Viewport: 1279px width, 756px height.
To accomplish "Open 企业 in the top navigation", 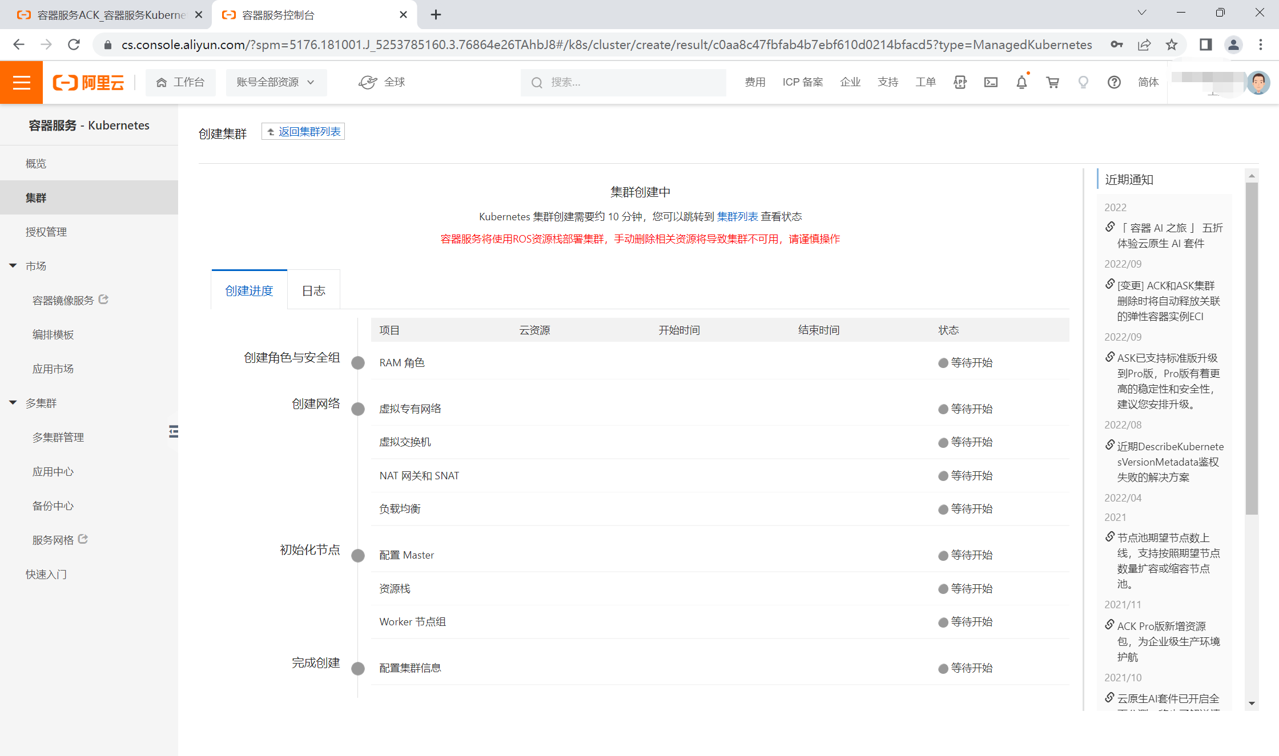I will pos(850,82).
